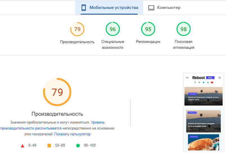Click the orange square 50–89 legend icon

[x=49, y=146]
